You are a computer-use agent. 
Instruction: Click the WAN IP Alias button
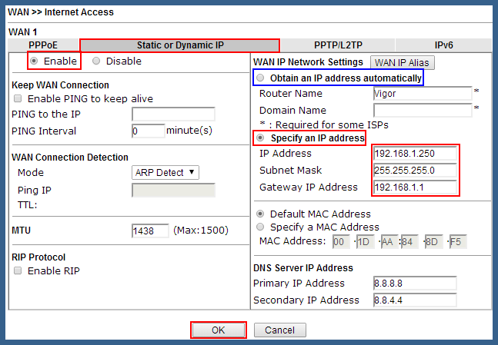click(x=402, y=62)
